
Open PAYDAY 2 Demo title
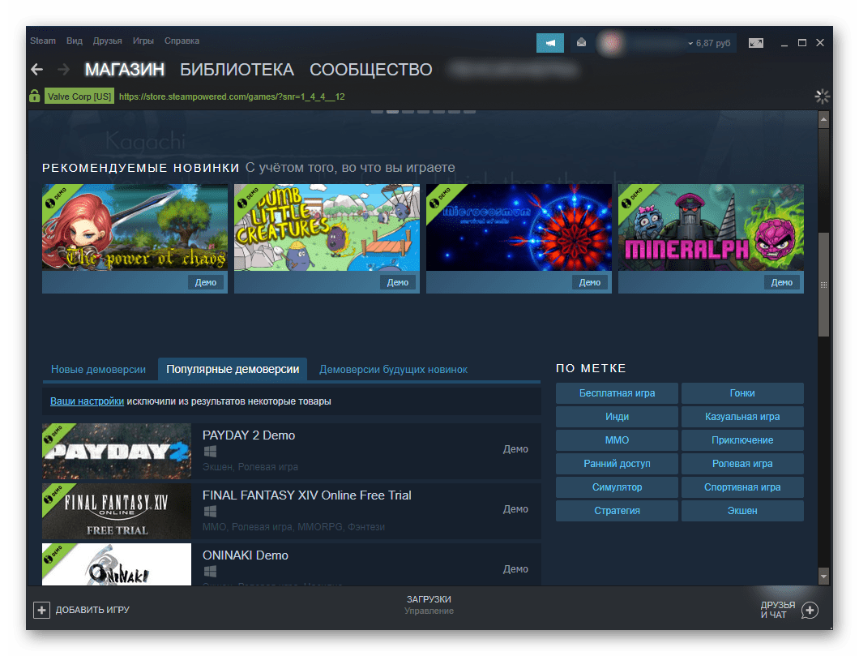(x=249, y=435)
